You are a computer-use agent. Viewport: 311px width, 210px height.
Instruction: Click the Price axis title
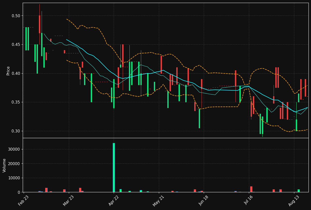coord(8,71)
